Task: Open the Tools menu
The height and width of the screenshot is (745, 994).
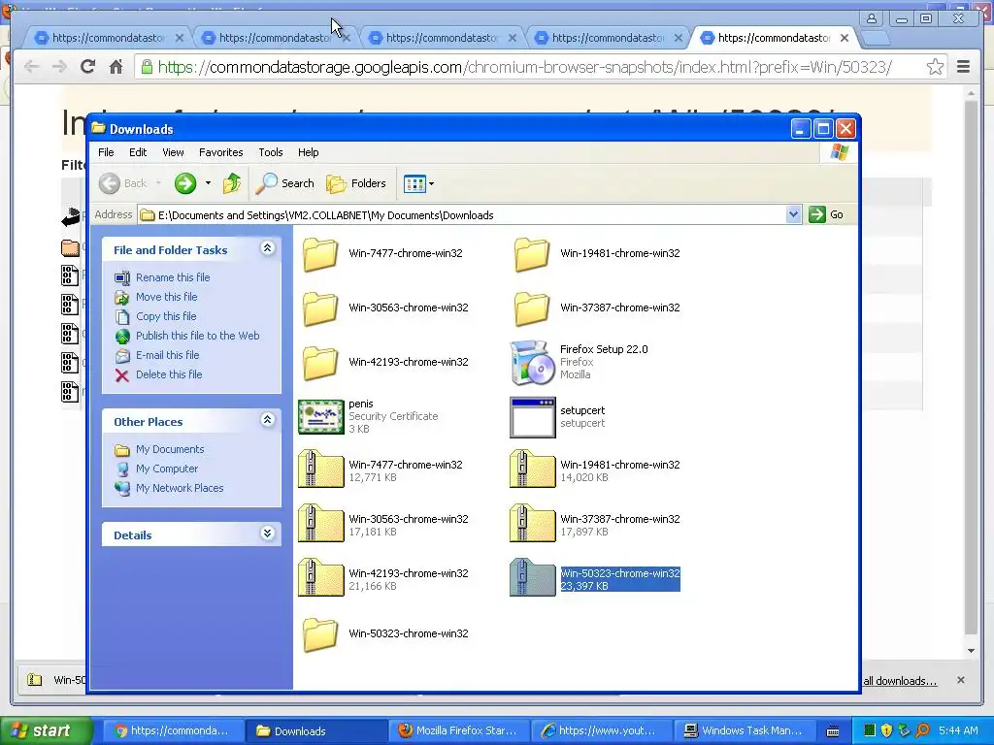Action: [x=271, y=152]
